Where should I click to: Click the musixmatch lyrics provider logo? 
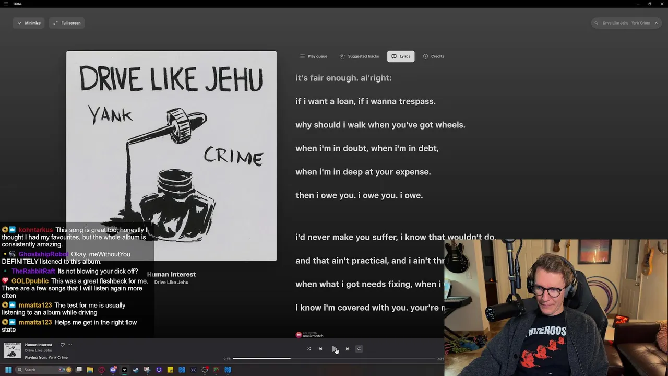point(309,335)
